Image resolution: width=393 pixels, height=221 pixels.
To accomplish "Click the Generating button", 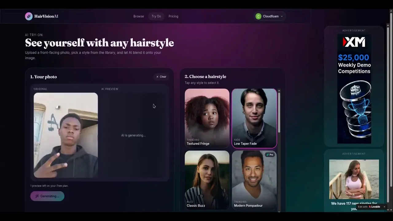I will tap(47, 196).
